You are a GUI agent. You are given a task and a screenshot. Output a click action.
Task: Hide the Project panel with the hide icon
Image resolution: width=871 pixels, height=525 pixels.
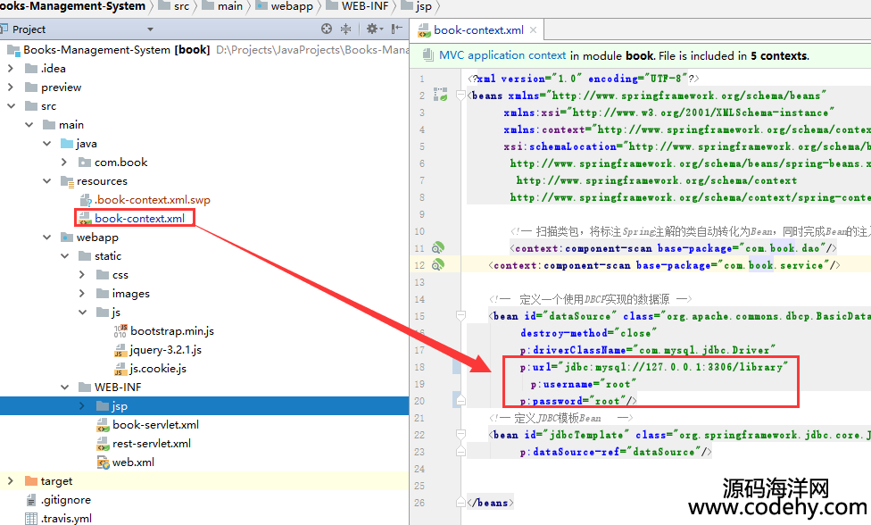click(396, 29)
